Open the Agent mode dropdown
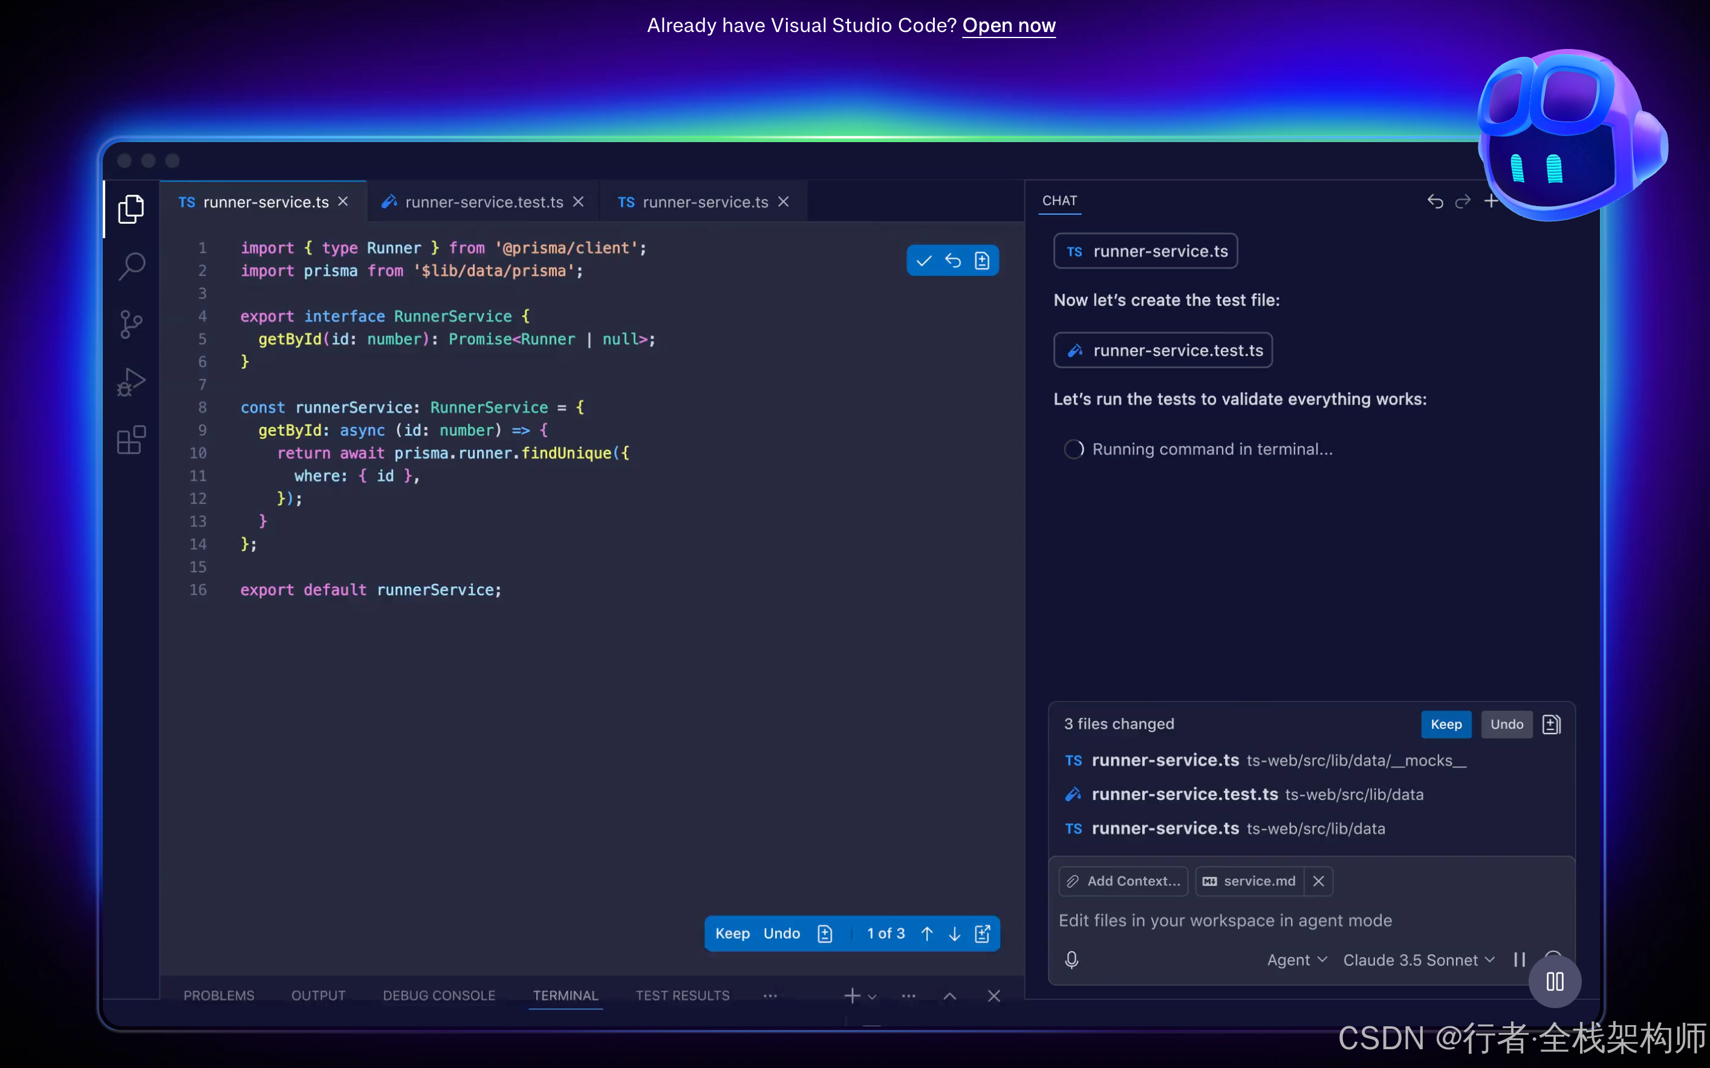Screen dimensions: 1710x1068 click(1297, 960)
